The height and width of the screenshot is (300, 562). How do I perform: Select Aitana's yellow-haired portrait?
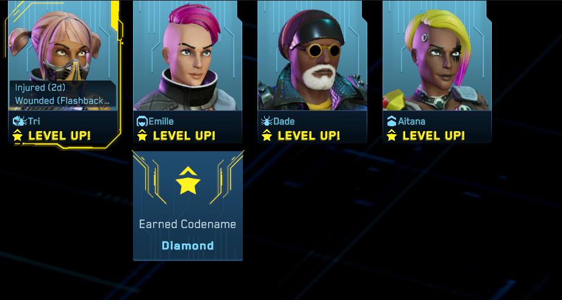[437, 55]
